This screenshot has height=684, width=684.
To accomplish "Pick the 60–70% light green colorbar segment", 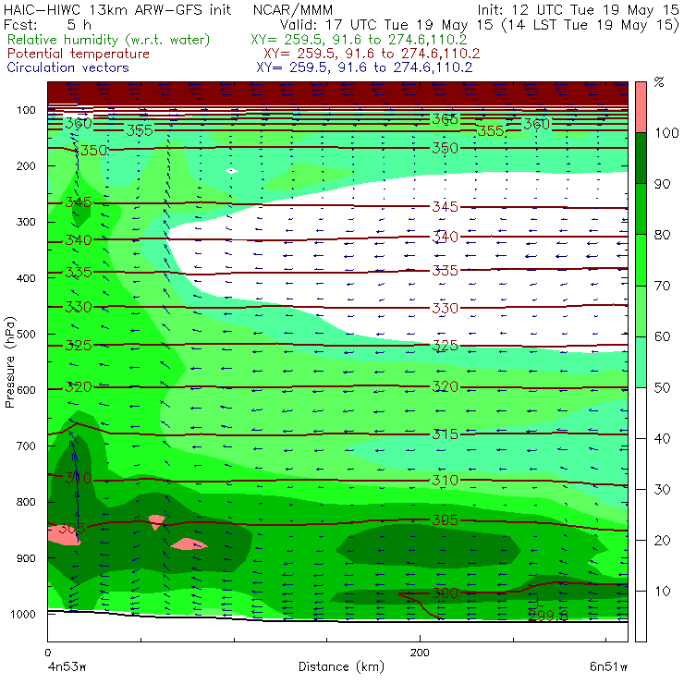I will (x=641, y=311).
